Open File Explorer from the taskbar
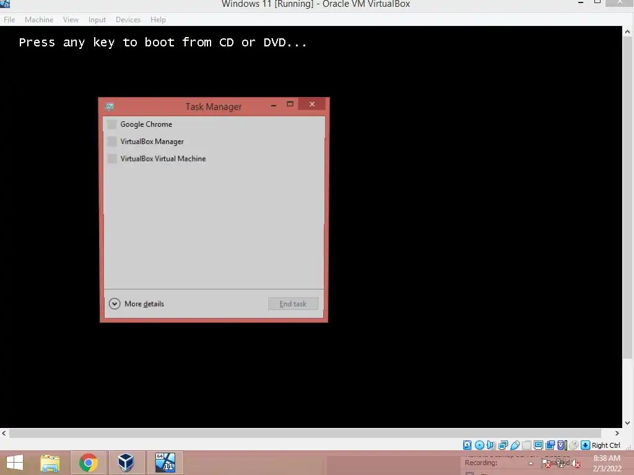 coord(50,463)
